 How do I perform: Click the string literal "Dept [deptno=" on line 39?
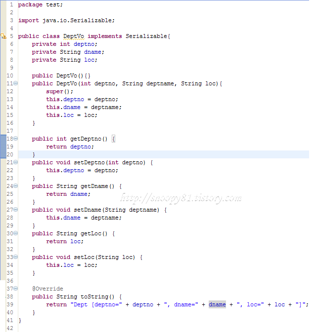point(96,304)
